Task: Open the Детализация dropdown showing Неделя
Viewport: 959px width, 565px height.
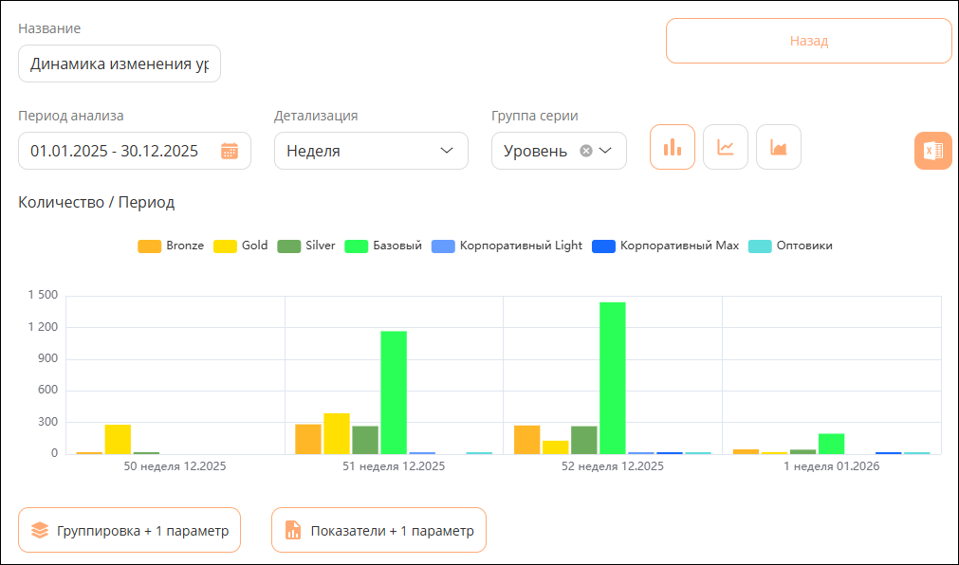Action: tap(371, 151)
